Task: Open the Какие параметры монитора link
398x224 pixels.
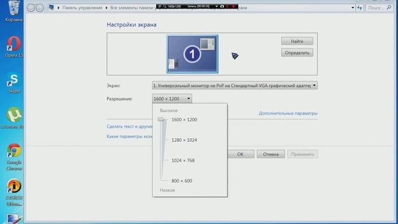Action: (129, 136)
